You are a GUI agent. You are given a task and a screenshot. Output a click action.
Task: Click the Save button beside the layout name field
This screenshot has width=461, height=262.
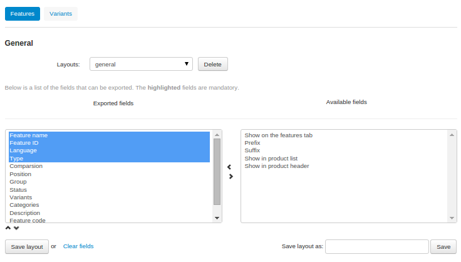[x=443, y=247]
